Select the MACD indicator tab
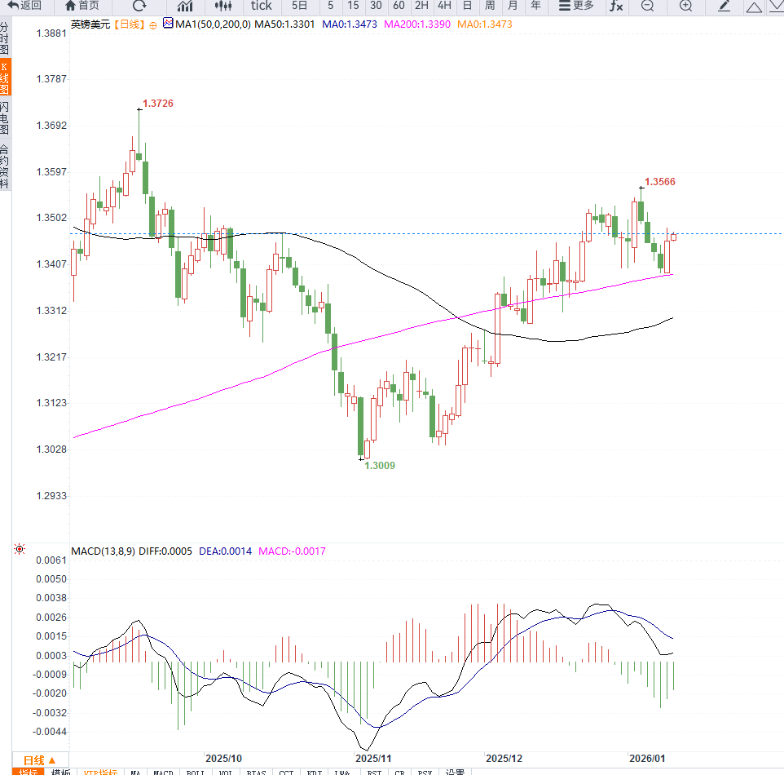Viewport: 784px width, 775px height. pos(163,772)
